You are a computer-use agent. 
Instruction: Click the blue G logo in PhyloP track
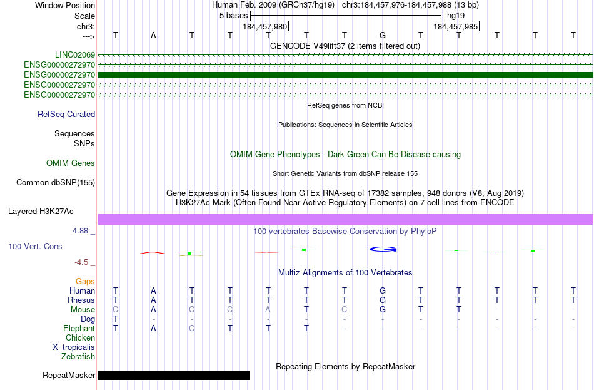(383, 249)
